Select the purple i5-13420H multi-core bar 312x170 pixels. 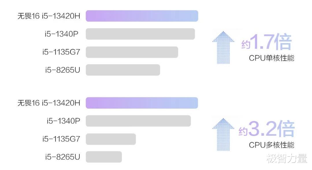coord(142,103)
